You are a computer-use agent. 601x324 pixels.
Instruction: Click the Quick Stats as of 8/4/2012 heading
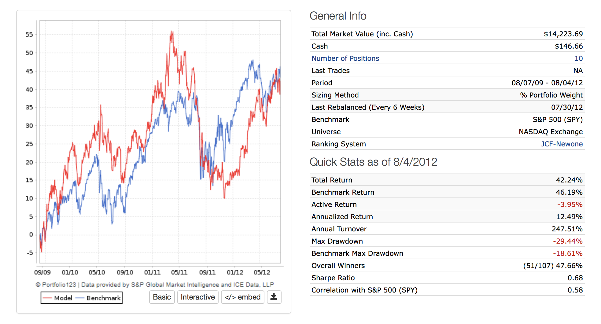[373, 162]
